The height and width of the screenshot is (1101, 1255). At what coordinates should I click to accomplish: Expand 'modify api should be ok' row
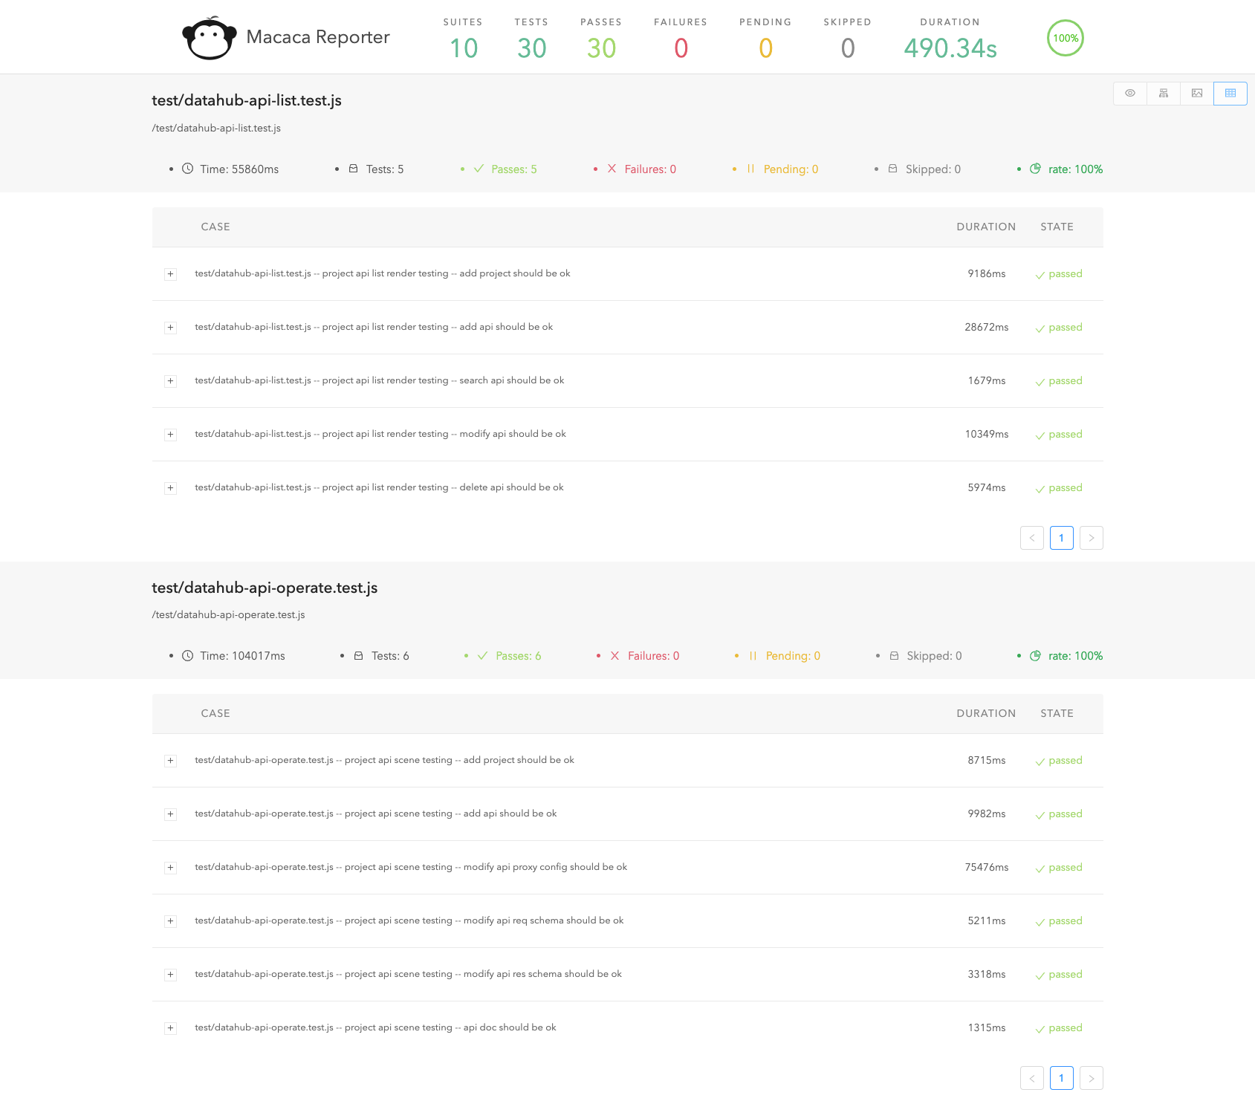170,435
